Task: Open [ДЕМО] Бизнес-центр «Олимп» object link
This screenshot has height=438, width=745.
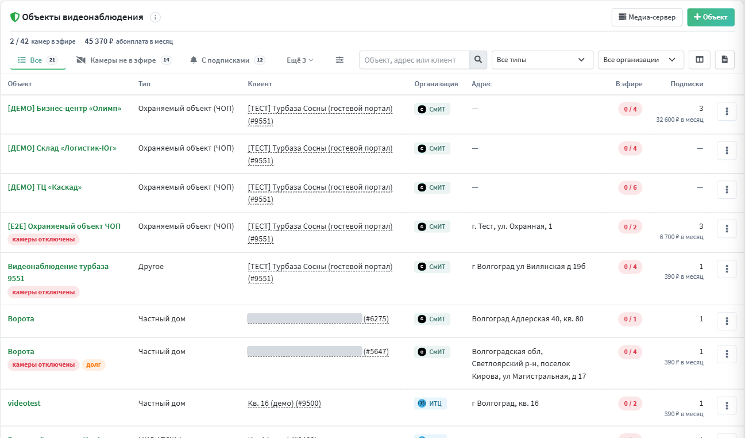Action: click(x=64, y=109)
